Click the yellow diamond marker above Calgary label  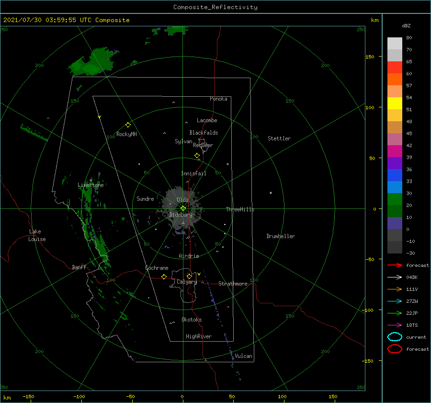(189, 276)
